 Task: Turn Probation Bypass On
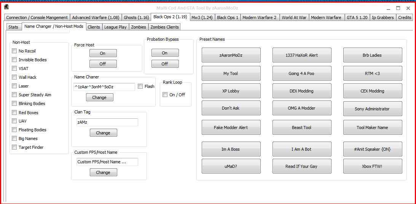pyautogui.click(x=165, y=53)
